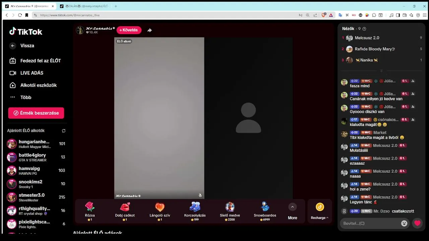Click Érmék beszerzése button
The height and width of the screenshot is (241, 429).
36,113
